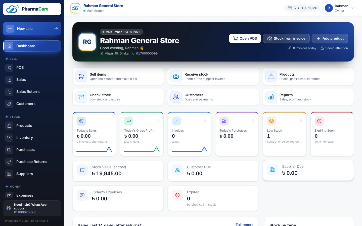Open the Sell items quick card
This screenshot has height=226, width=362.
[x=118, y=76]
